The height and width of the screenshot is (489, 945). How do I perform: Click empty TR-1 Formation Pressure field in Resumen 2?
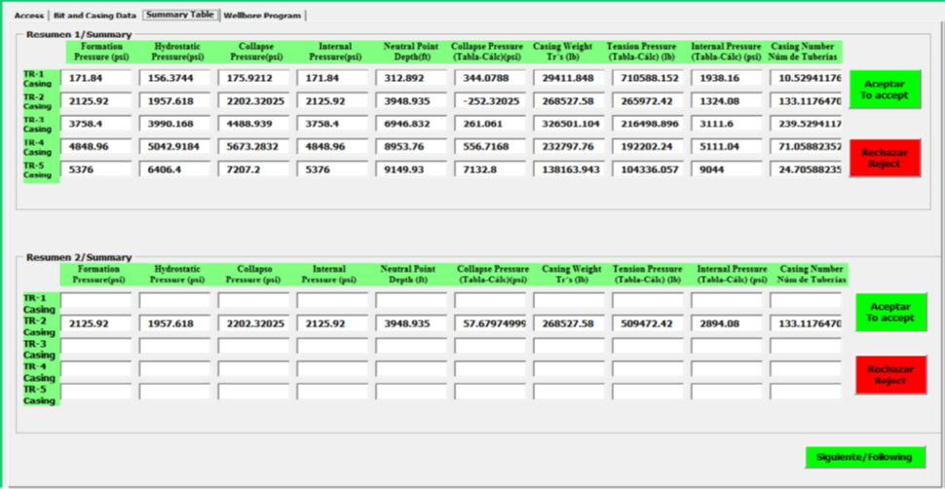click(97, 300)
